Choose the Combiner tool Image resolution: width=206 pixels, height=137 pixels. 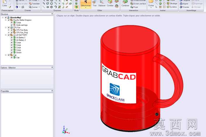pyautogui.click(x=125, y=4)
